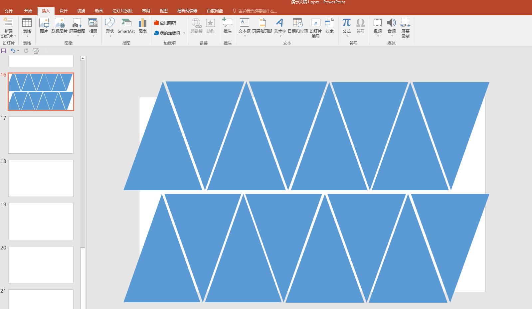532x309 pixels.
Task: Open the customize quick access toolbar dropdown
Action: (x=46, y=51)
